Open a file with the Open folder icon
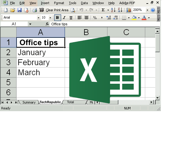The image size is (183, 143). coord(13,10)
